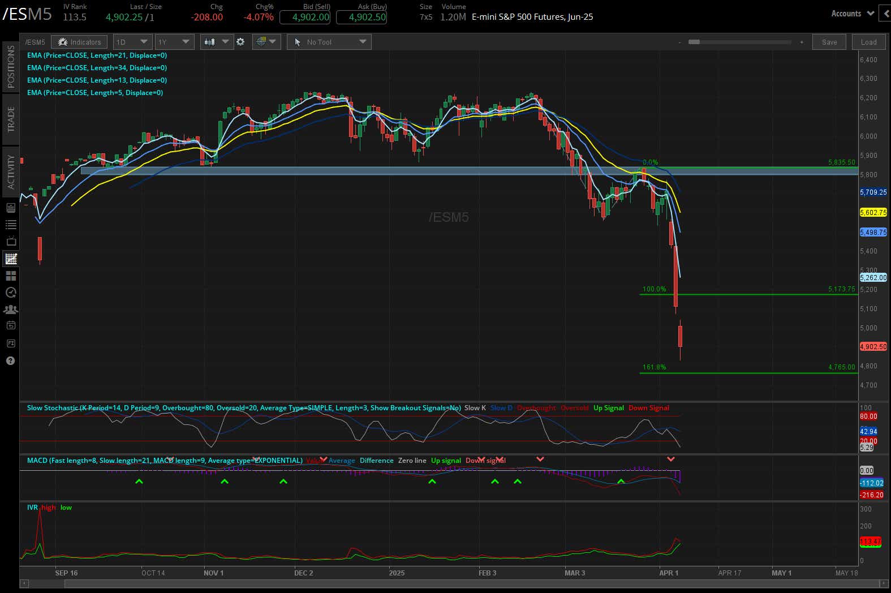The image size is (891, 593).
Task: Click the IVR study label
Action: click(32, 508)
